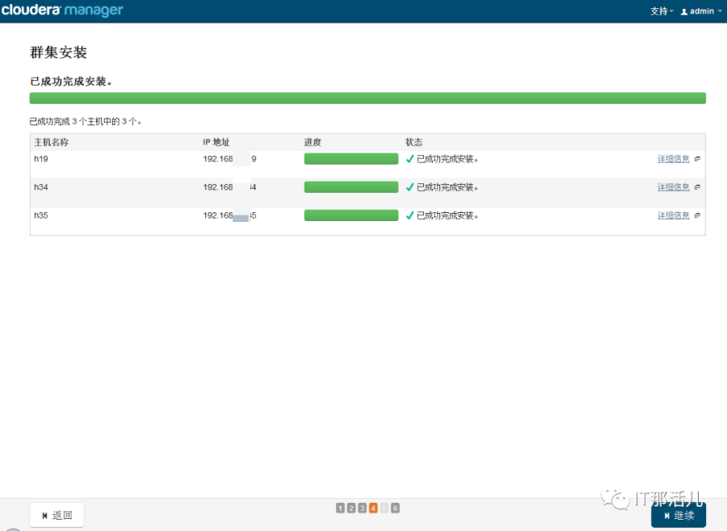Open the 支持 dropdown menu
Image resolution: width=727 pixels, height=531 pixels.
[x=662, y=11]
